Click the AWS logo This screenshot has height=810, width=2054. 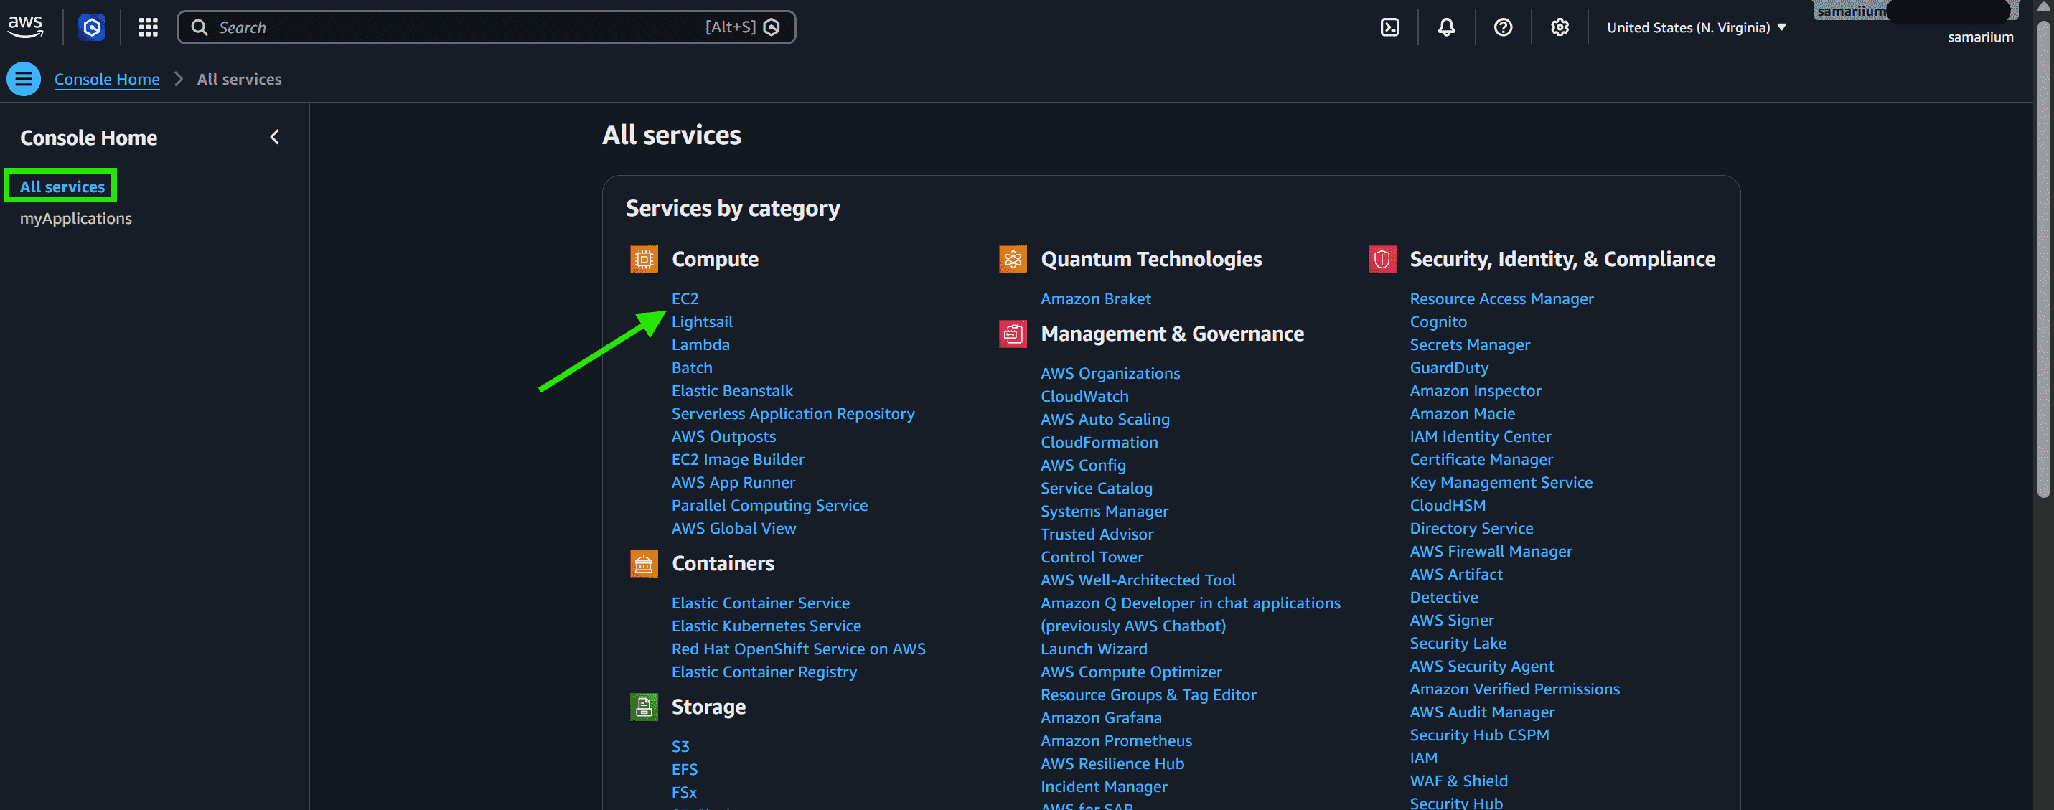click(x=26, y=27)
